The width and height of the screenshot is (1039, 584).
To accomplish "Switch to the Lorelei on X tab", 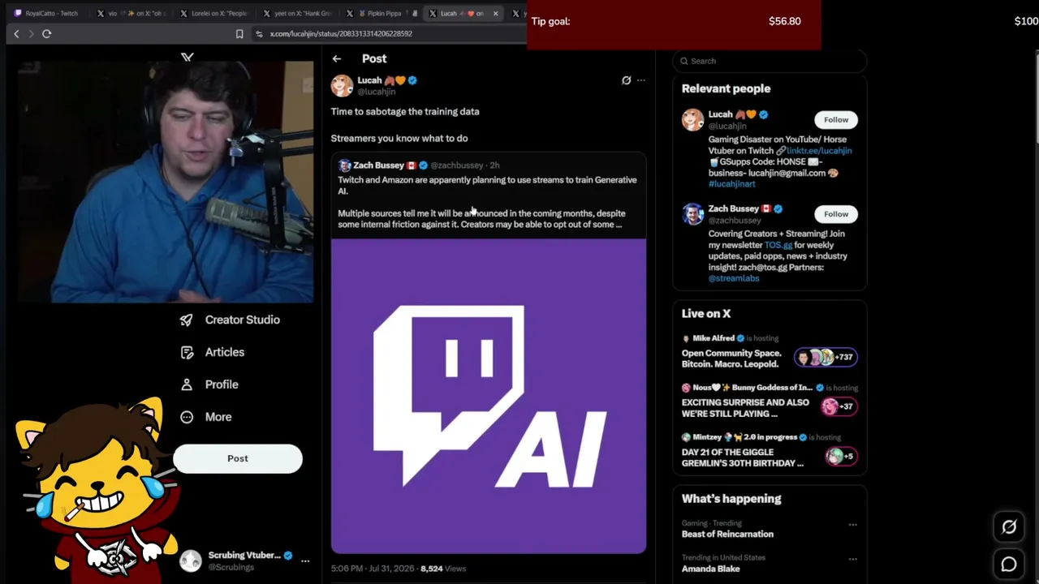I will [213, 13].
